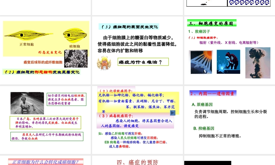Image resolution: width=275 pixels, height=165 pixels.
Task: Click the title 四、癌症的预防
Action: point(137,162)
